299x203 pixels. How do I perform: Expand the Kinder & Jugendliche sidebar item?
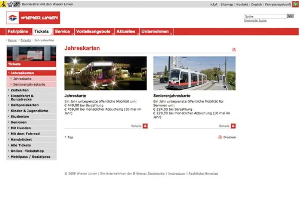coord(31,111)
